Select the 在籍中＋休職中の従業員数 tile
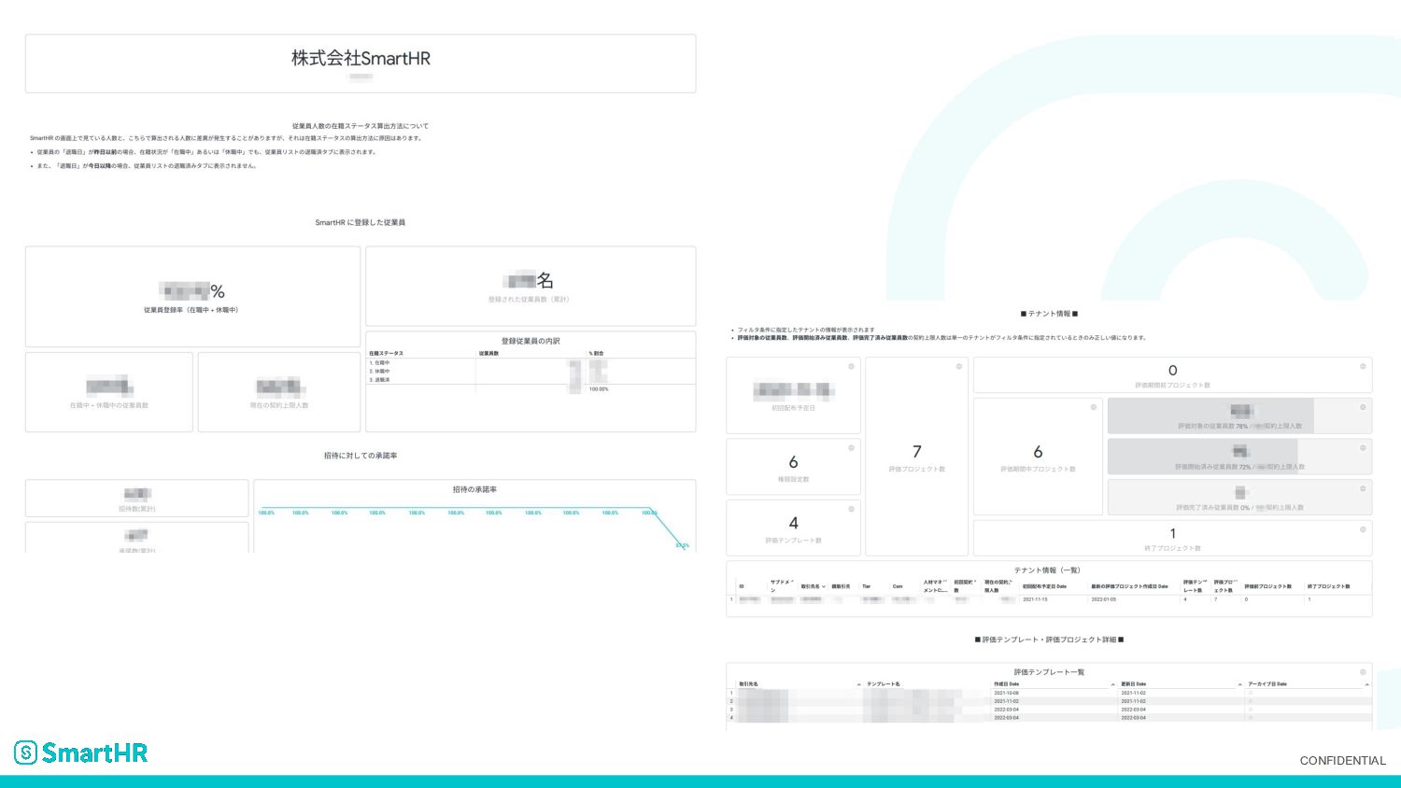1401x788 pixels. point(109,392)
